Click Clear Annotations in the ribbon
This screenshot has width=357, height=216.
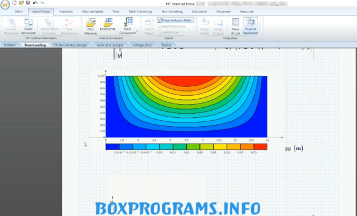69,27
